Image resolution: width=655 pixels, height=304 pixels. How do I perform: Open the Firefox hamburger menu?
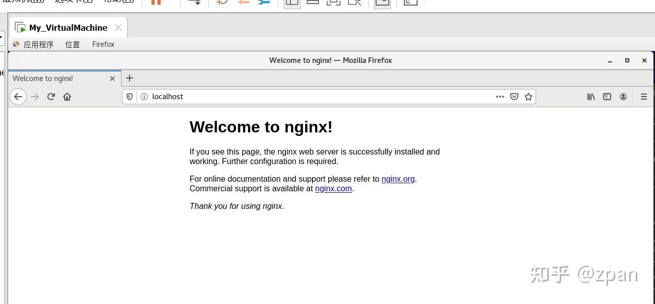[644, 97]
